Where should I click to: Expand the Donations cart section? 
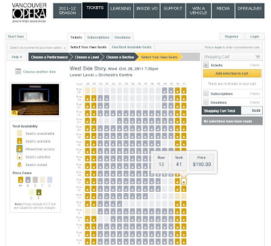click(206, 102)
